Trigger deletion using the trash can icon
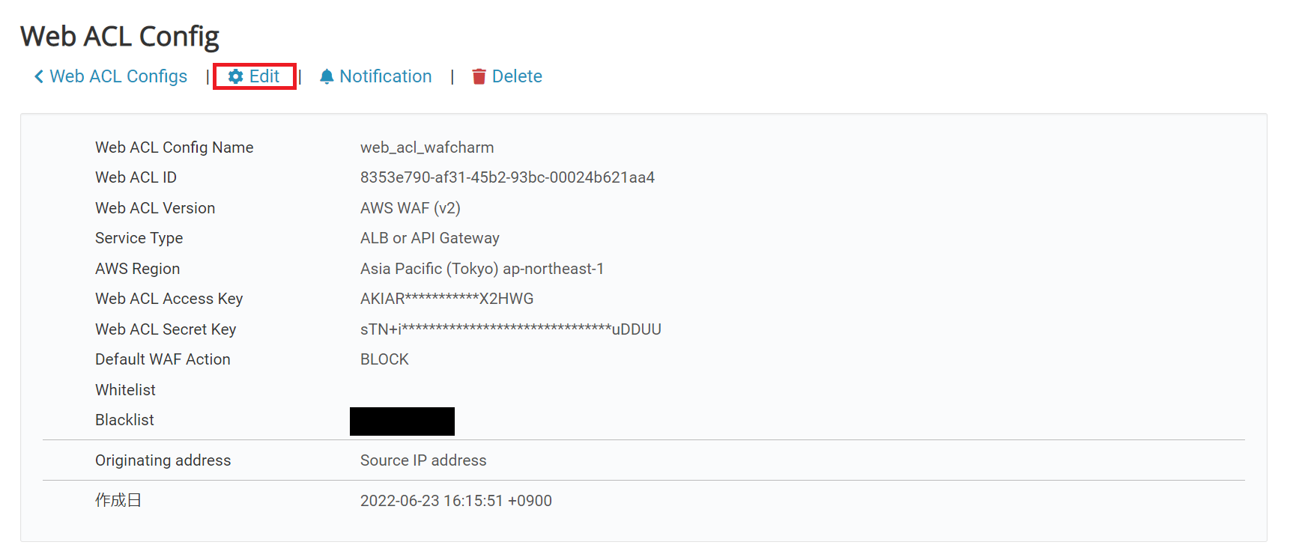The image size is (1314, 551). pyautogui.click(x=479, y=76)
